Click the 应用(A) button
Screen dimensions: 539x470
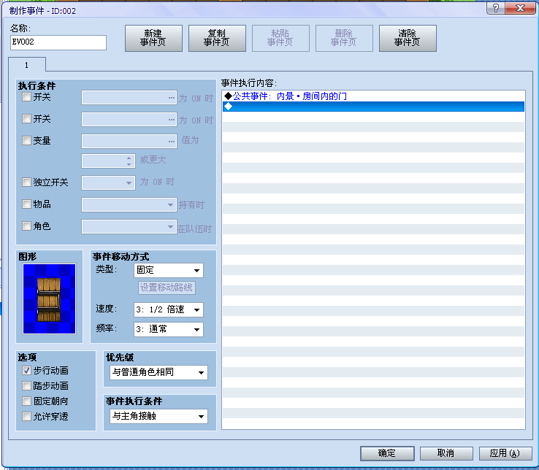(505, 453)
